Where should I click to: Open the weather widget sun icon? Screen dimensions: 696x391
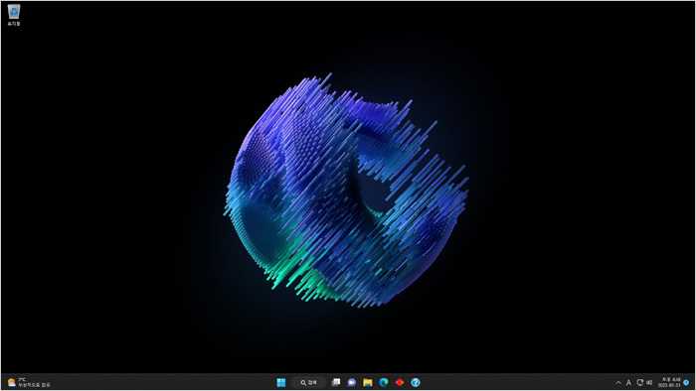(x=12, y=383)
